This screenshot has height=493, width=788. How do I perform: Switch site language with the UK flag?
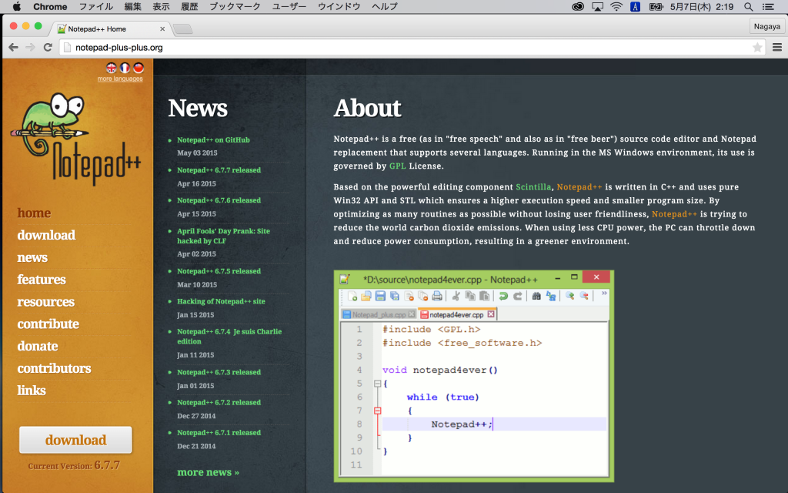click(112, 68)
